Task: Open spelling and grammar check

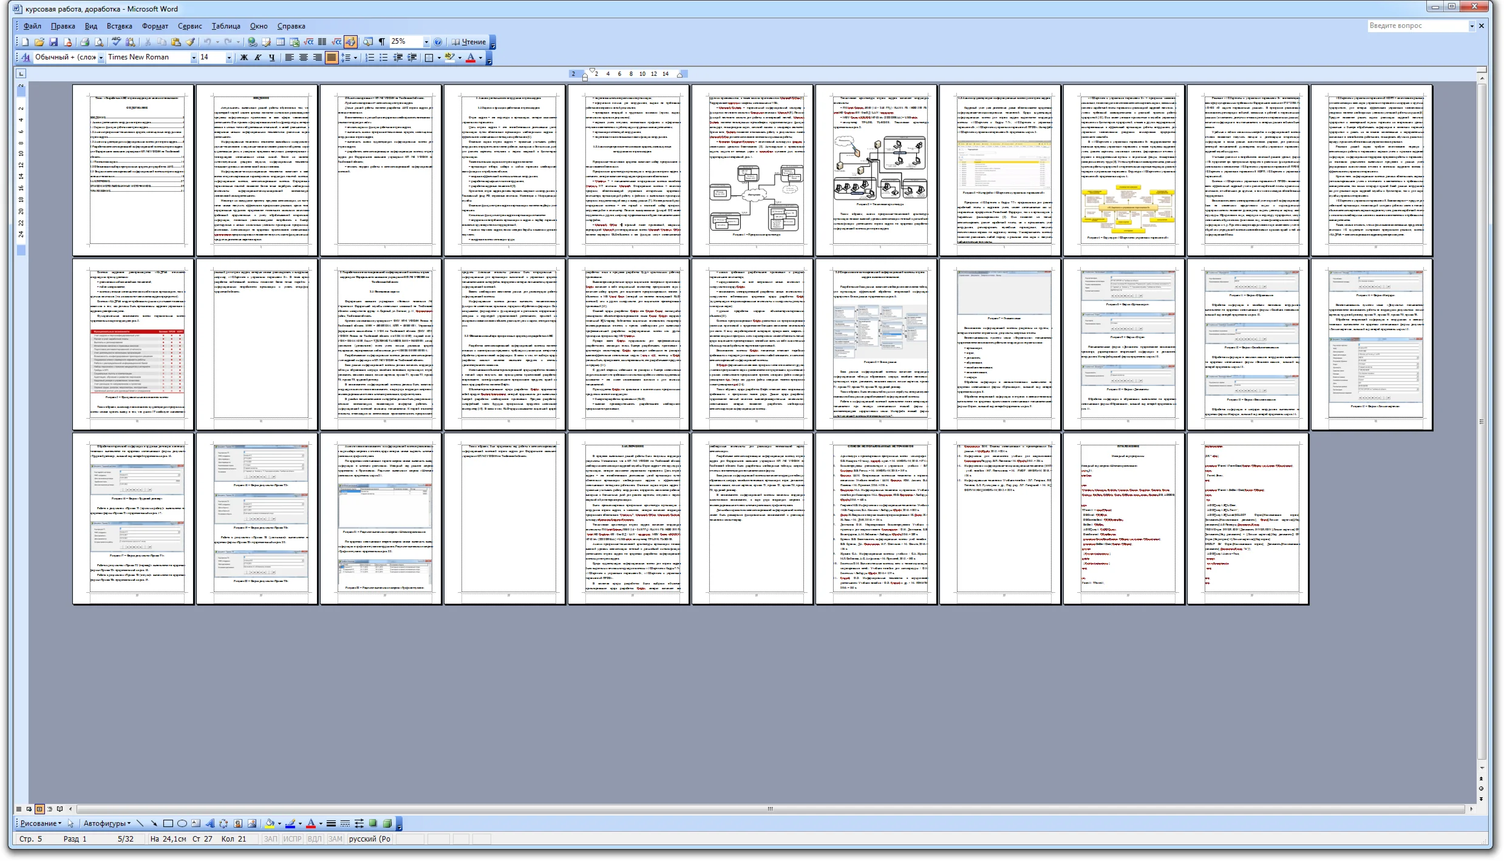Action: [116, 42]
